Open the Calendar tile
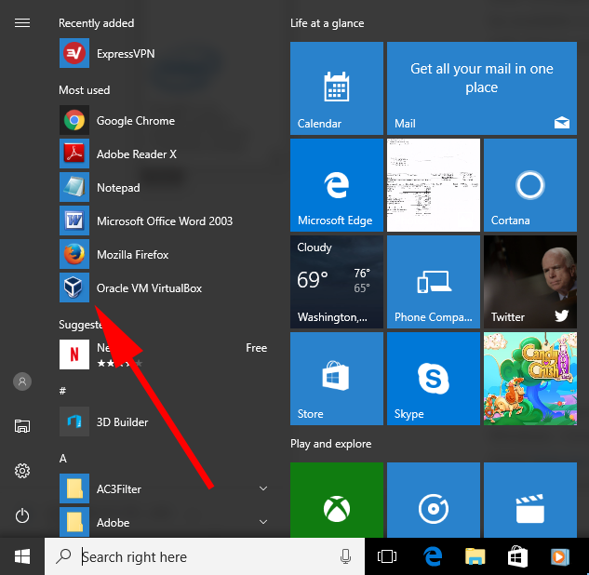The width and height of the screenshot is (589, 575). (x=337, y=88)
